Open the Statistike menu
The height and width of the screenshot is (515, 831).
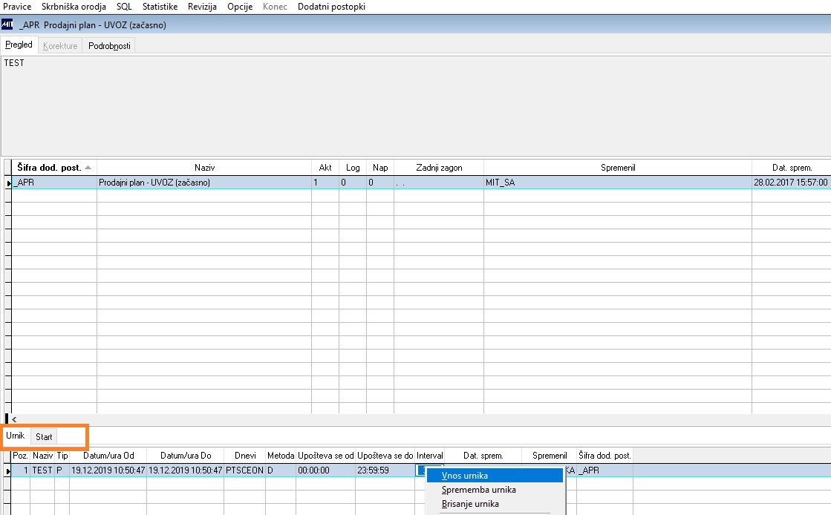[x=160, y=7]
